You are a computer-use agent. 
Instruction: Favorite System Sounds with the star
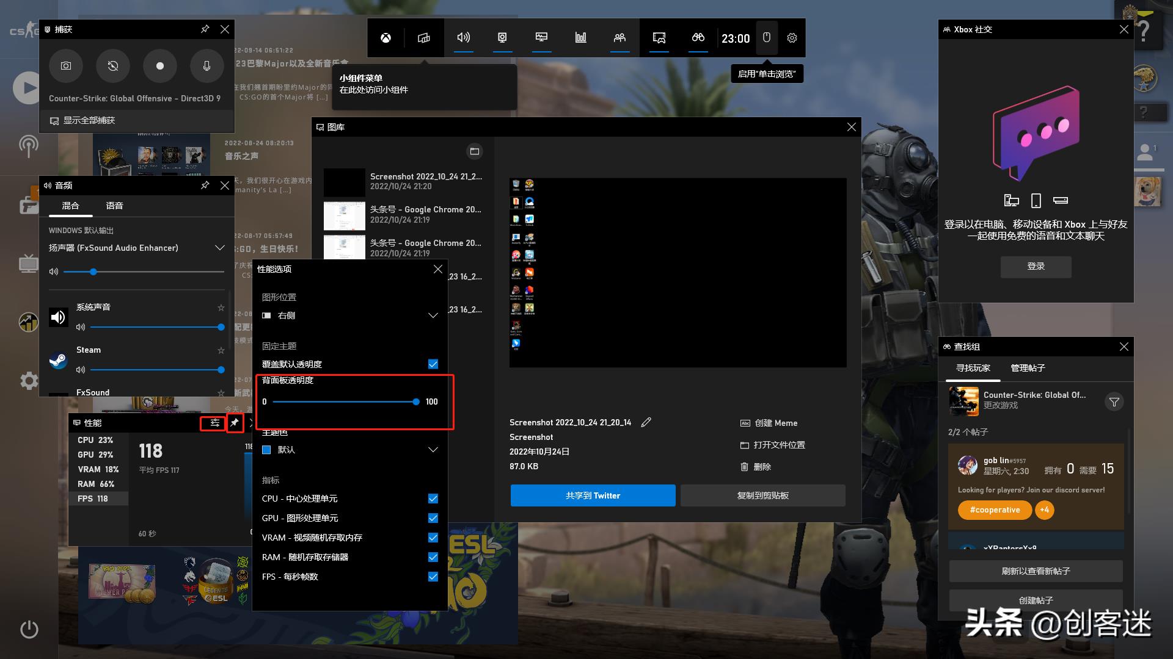point(221,308)
